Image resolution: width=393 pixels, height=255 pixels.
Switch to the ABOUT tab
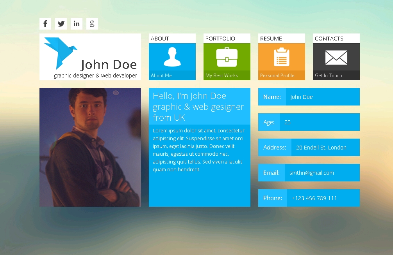[160, 39]
